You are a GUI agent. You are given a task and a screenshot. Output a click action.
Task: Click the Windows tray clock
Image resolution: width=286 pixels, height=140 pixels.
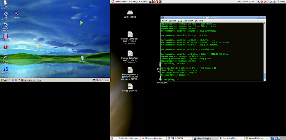pyautogui.click(x=107, y=80)
